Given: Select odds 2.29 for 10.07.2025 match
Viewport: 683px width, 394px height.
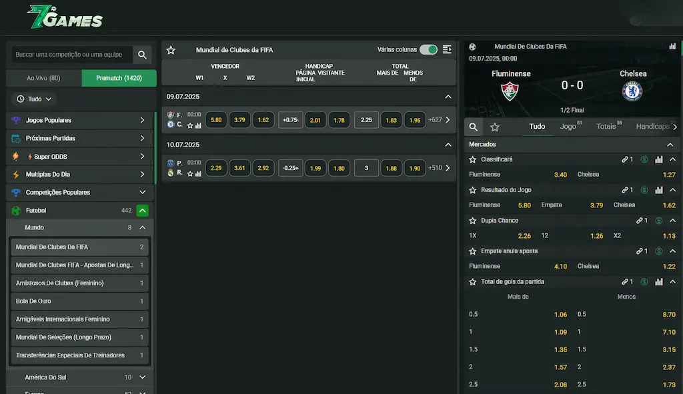Looking at the screenshot, I should pos(216,168).
